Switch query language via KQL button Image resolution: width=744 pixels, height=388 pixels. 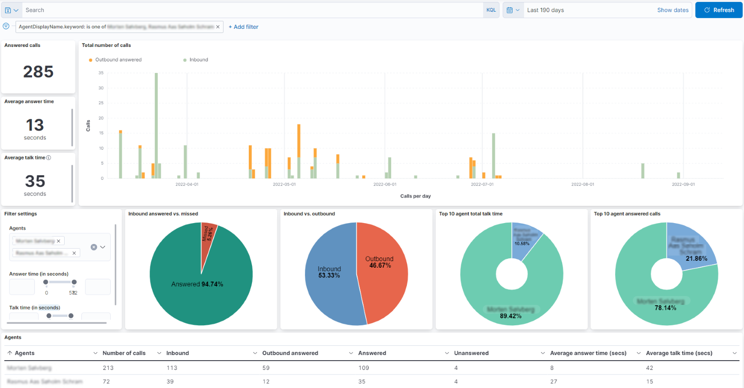pyautogui.click(x=491, y=10)
